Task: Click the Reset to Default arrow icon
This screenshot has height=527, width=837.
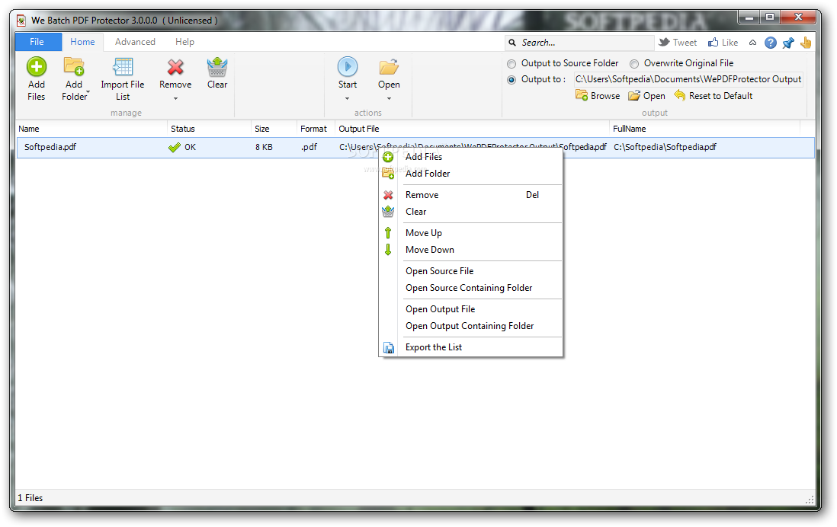Action: click(x=679, y=95)
